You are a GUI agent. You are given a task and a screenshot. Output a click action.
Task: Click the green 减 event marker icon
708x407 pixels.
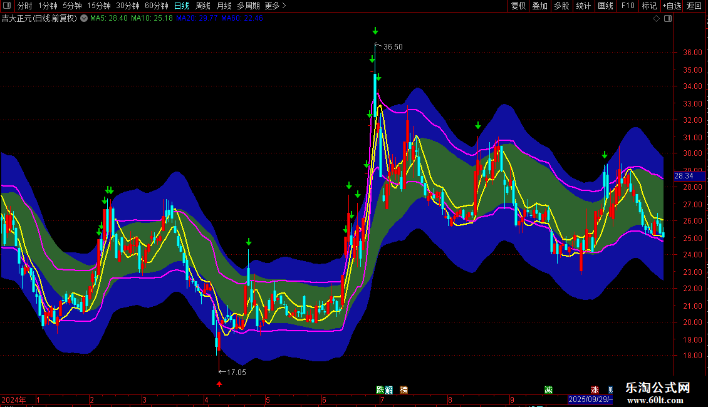coord(549,390)
